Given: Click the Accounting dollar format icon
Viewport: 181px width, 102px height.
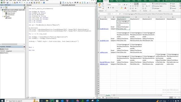Looking at the screenshot, I should coord(143,6).
